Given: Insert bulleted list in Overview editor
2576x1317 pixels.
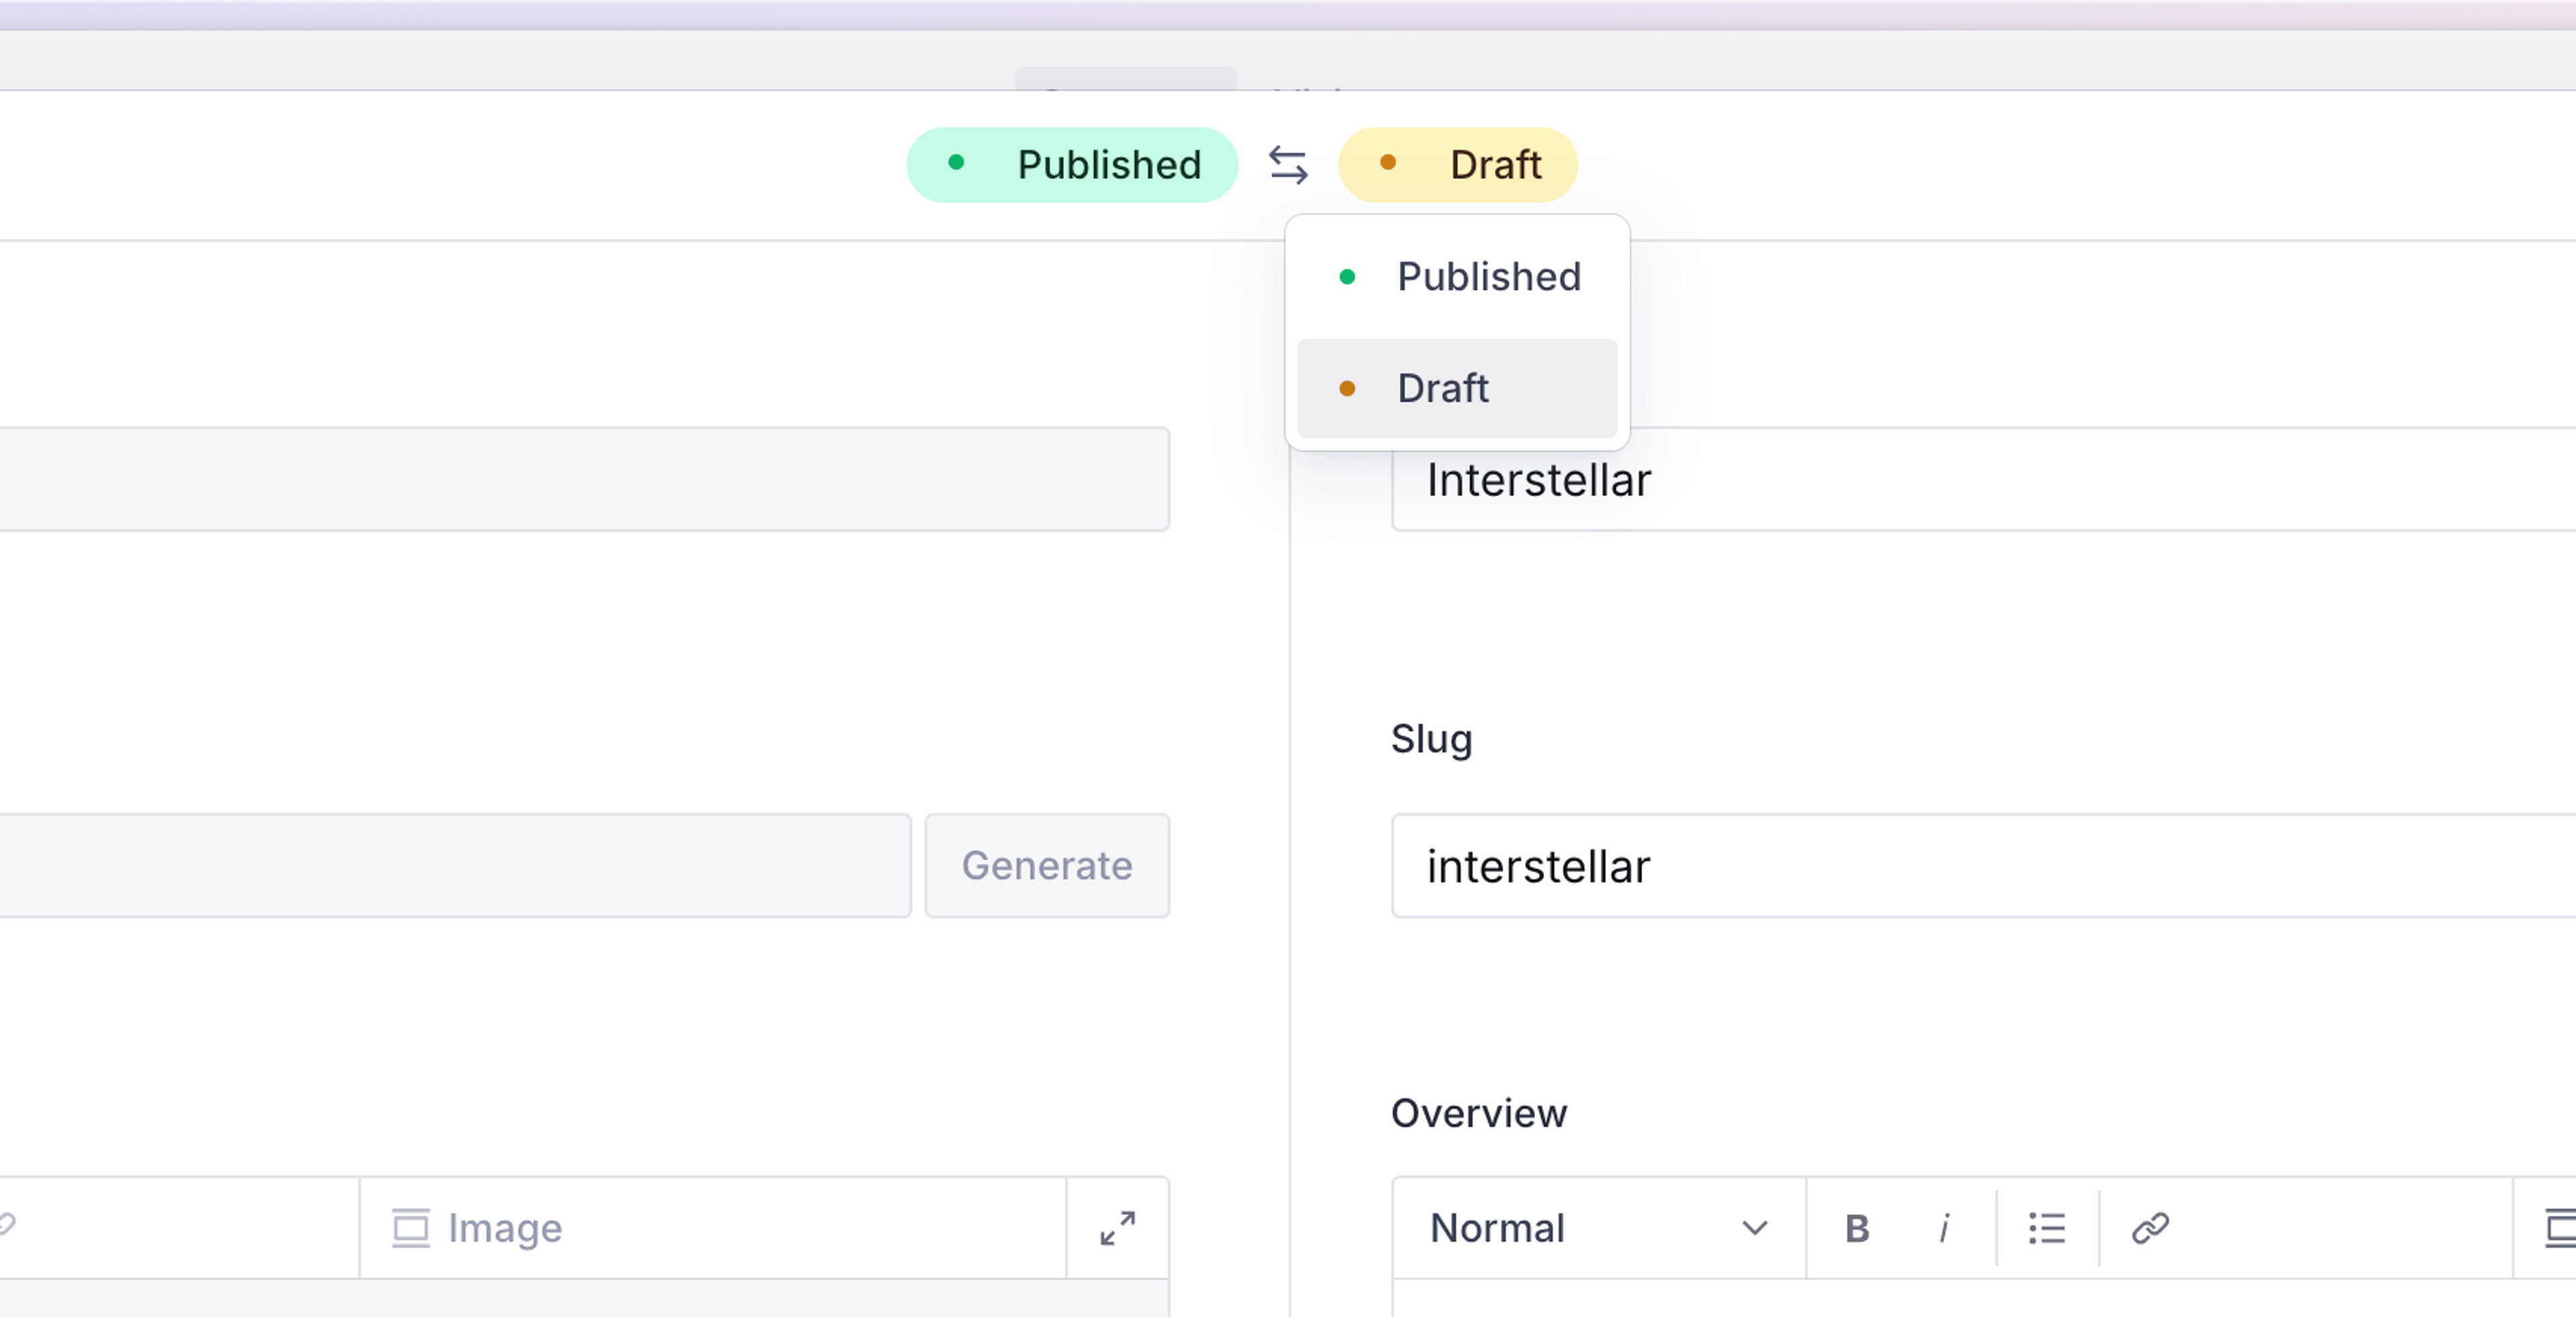Looking at the screenshot, I should (x=2047, y=1228).
